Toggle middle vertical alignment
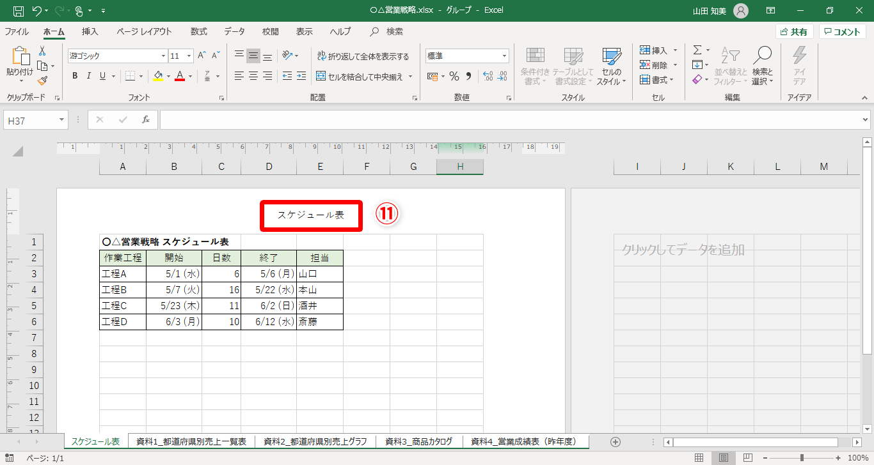 (253, 56)
